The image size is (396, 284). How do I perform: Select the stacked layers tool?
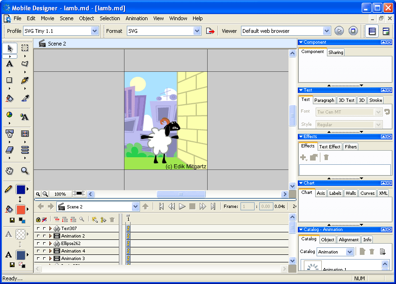pyautogui.click(x=25, y=150)
